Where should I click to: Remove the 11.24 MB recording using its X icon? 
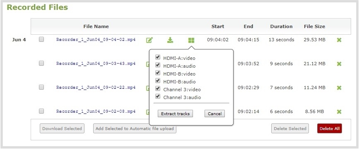(x=339, y=88)
